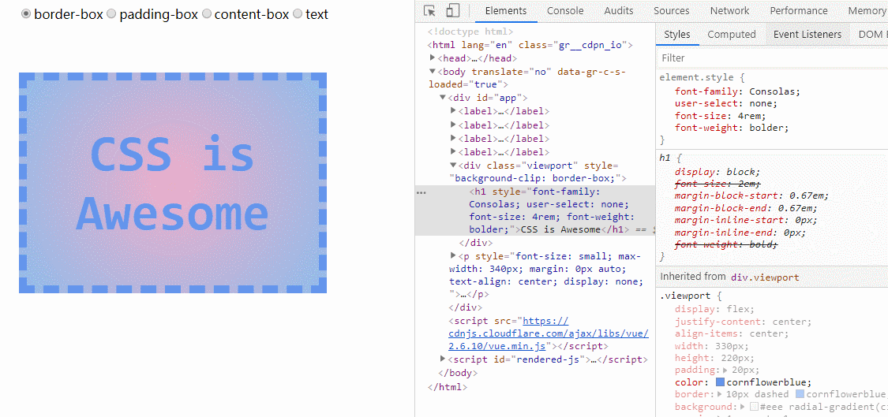Open the border color swatch
Image resolution: width=888 pixels, height=417 pixels.
coord(800,394)
